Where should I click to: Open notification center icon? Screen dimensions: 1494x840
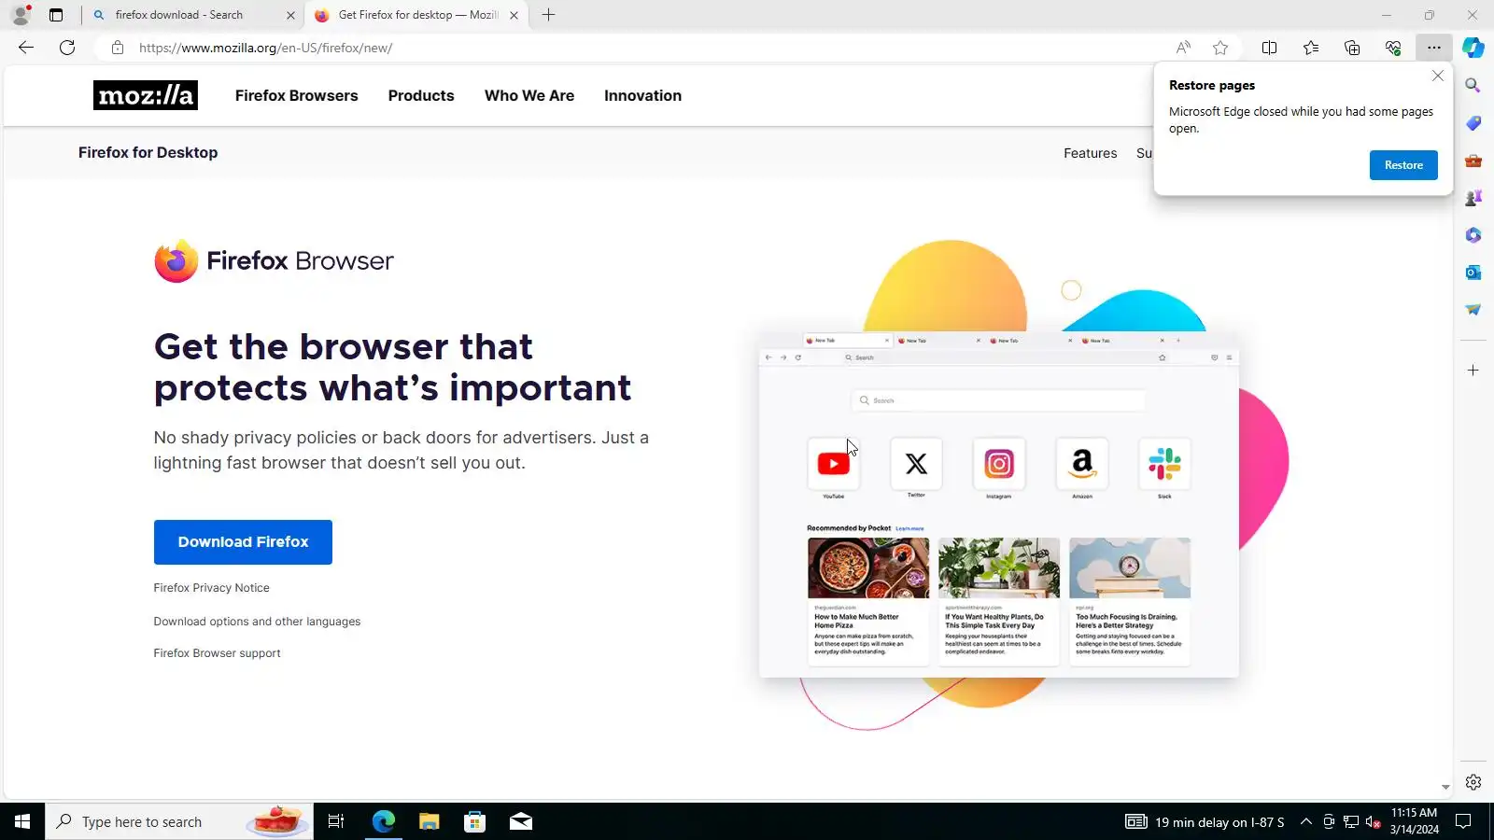1464,821
